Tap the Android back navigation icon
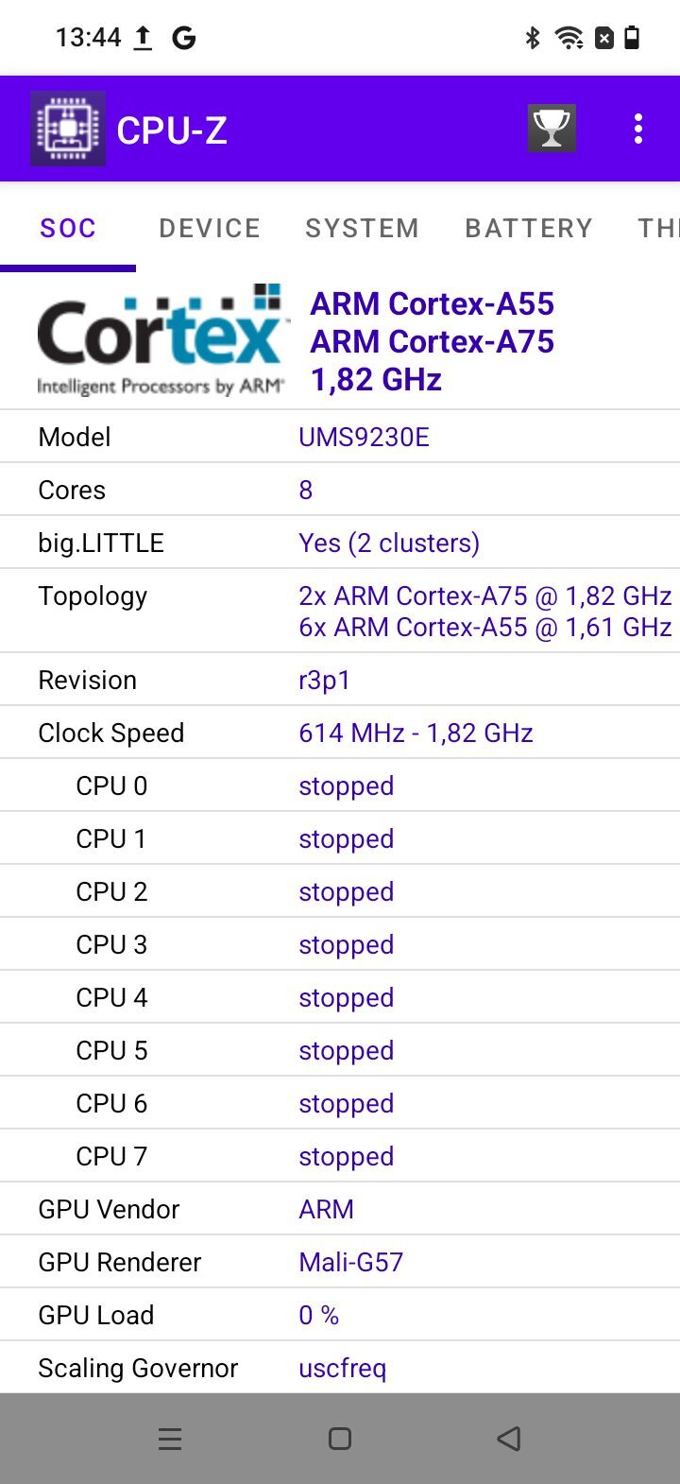 click(509, 1439)
